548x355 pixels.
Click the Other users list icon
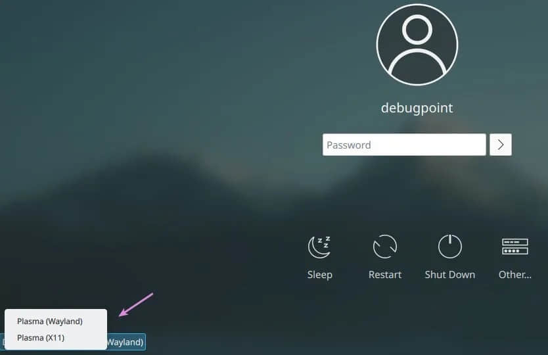pos(514,247)
